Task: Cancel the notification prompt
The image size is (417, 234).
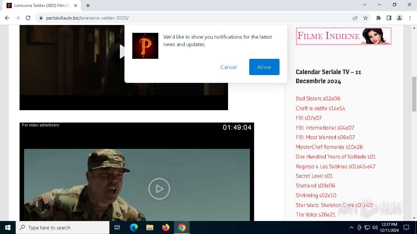Action: 228,67
